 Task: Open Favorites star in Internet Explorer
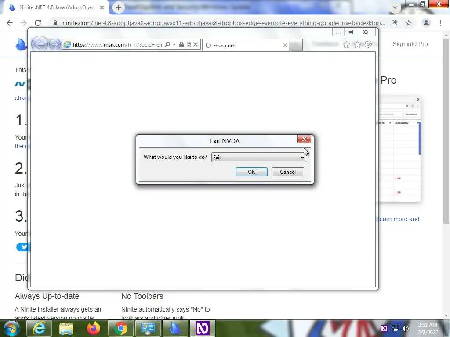pyautogui.click(x=357, y=44)
